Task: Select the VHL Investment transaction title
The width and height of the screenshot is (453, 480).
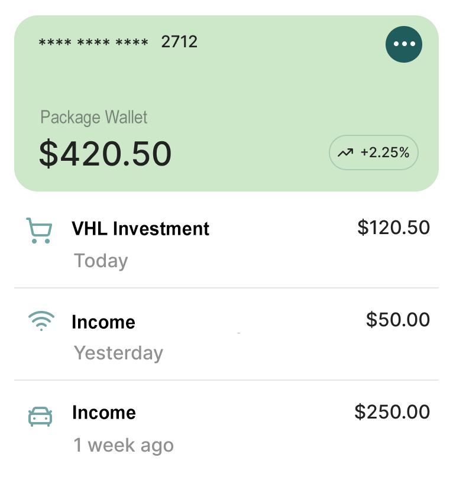Action: (x=141, y=228)
